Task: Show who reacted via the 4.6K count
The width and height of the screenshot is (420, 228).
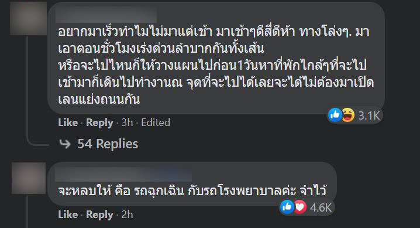Action: 321,207
